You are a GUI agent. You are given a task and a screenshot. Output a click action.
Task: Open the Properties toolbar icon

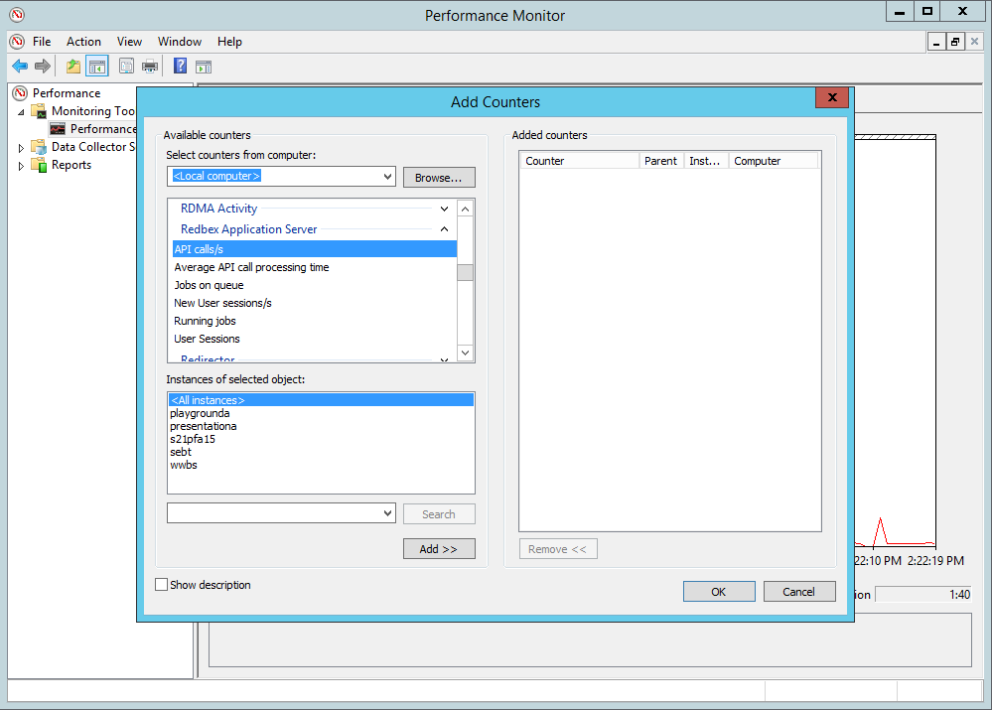click(126, 67)
